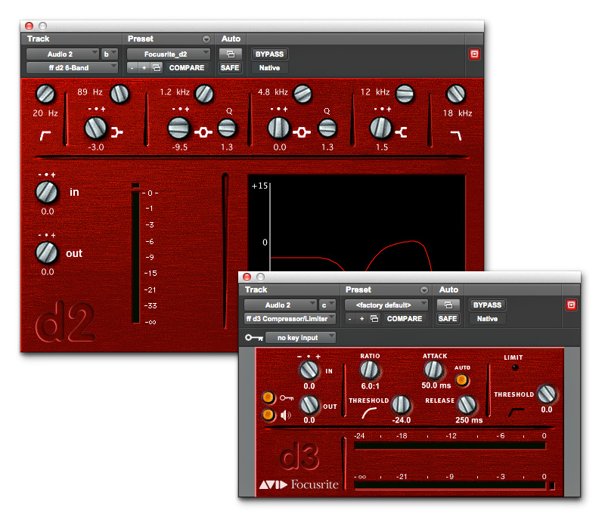
Task: Click the d2 high-pass filter shape icon
Action: pyautogui.click(x=45, y=135)
